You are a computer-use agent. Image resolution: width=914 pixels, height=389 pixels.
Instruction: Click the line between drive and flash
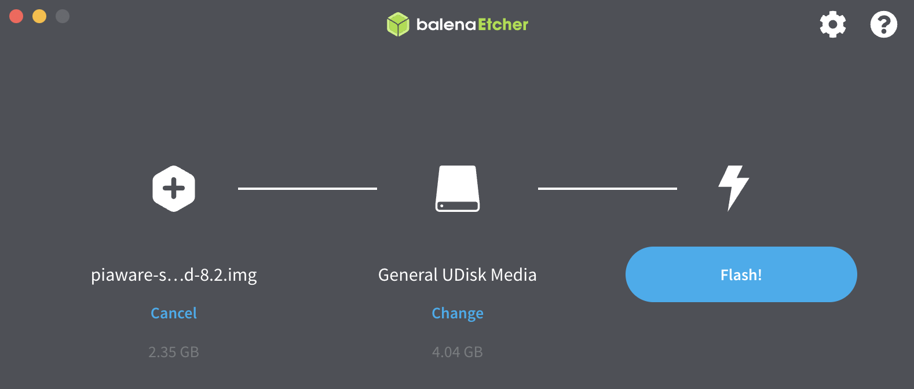608,188
